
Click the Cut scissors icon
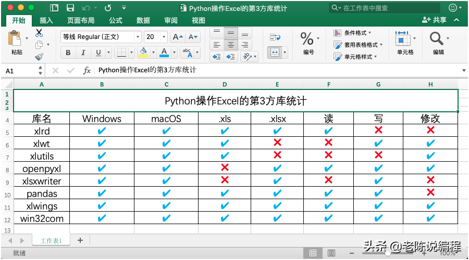[x=39, y=33]
